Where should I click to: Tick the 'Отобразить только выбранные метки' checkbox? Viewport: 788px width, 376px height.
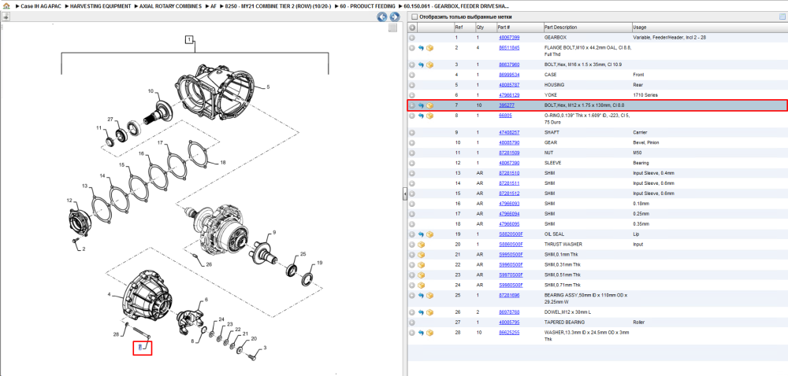414,17
